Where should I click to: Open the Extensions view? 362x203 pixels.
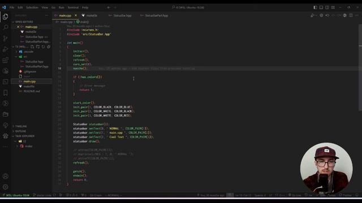5,60
